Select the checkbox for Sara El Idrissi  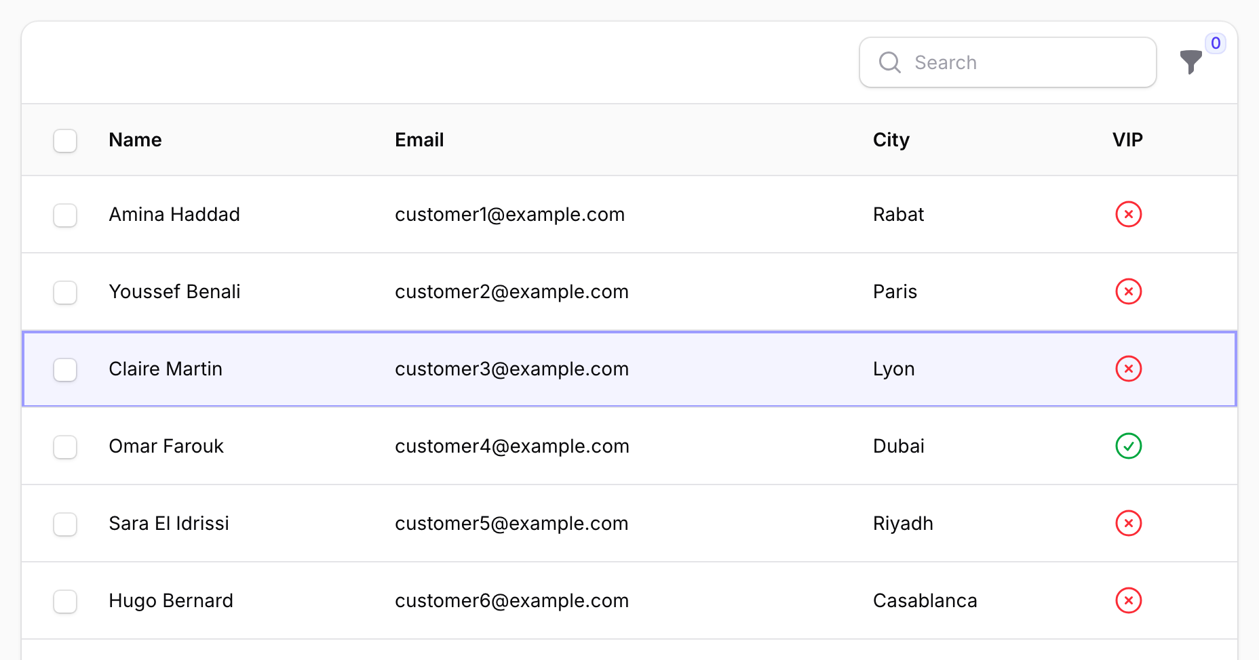[x=65, y=524]
